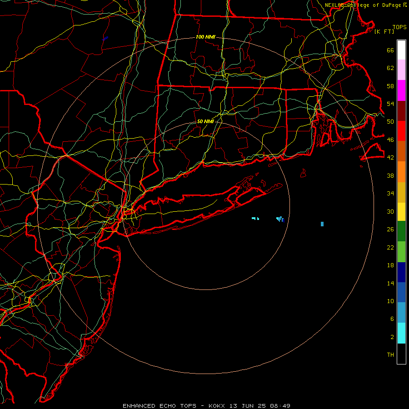This screenshot has width=409, height=409.
Task: Click the 38 legend value label
Action: 390,175
